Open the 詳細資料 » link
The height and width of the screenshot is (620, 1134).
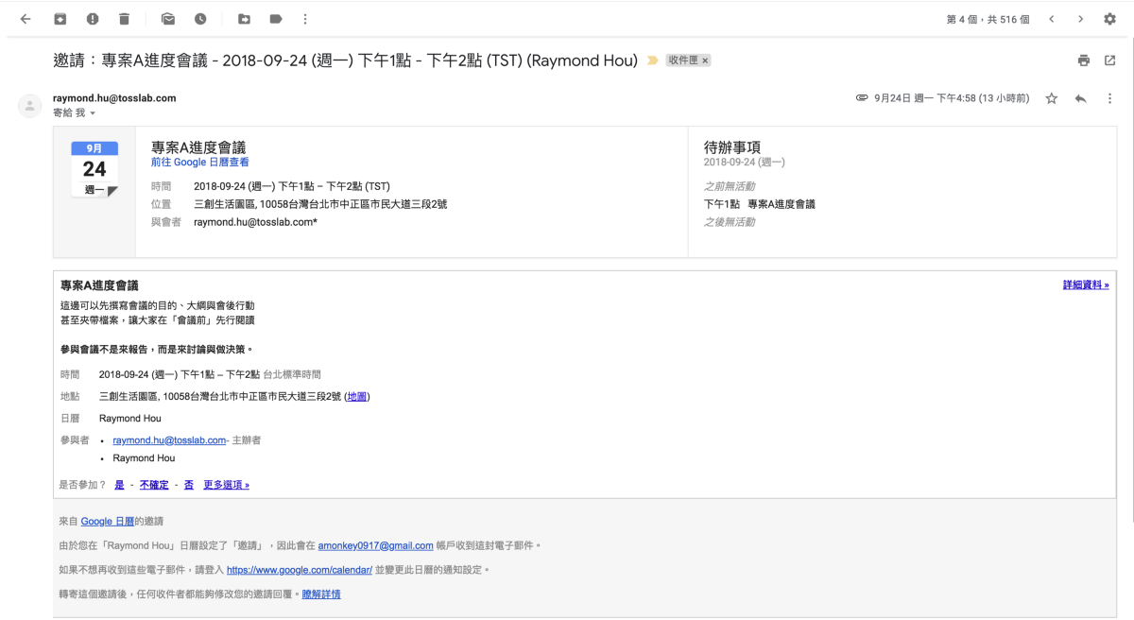[1086, 284]
